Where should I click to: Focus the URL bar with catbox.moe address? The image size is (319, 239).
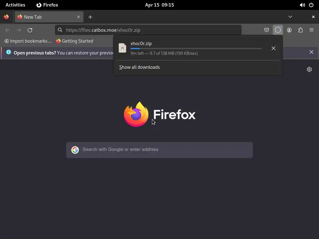click(148, 30)
